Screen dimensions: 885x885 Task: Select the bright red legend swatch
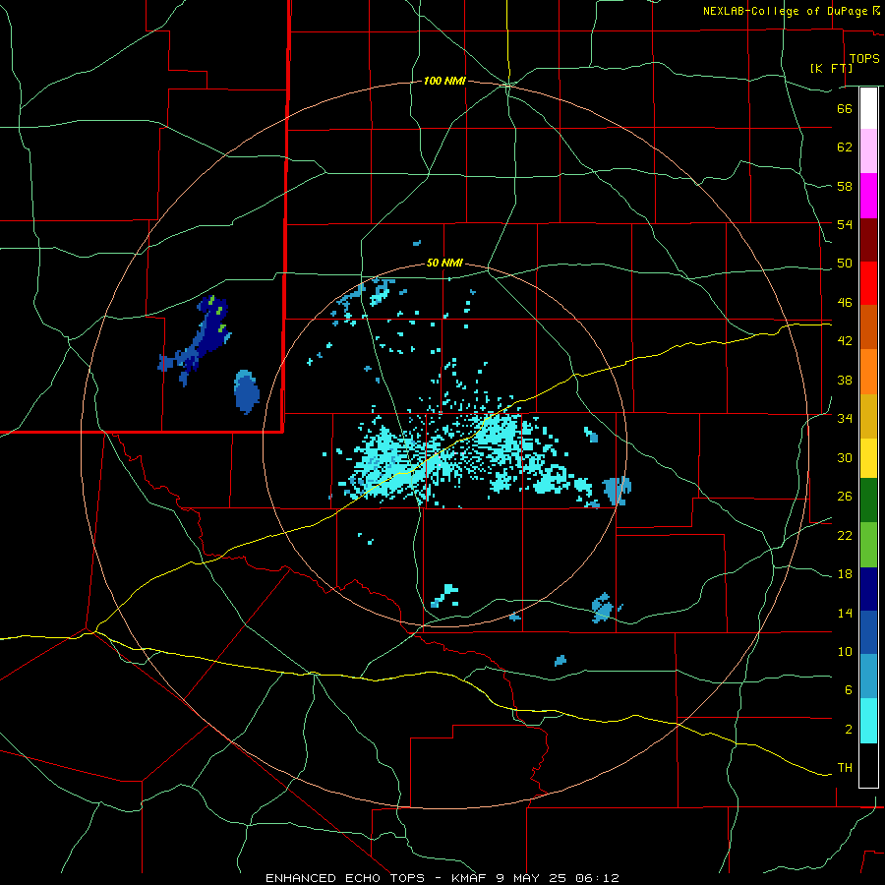click(868, 283)
